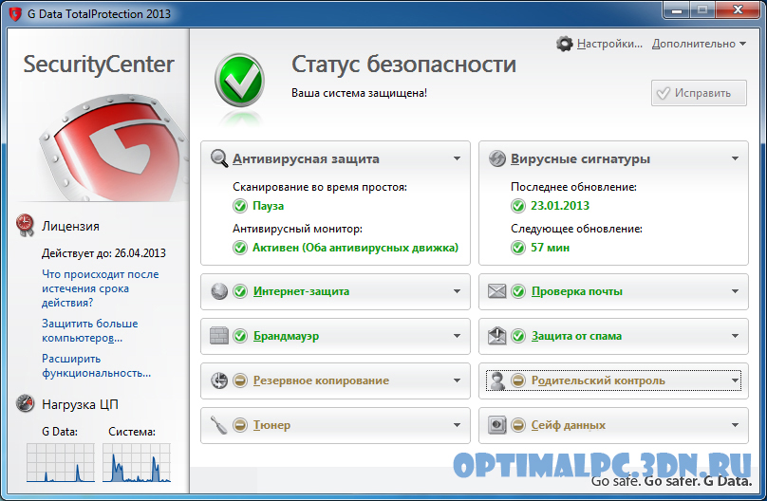Open the Родительский контроль dropdown arrow

pyautogui.click(x=735, y=380)
